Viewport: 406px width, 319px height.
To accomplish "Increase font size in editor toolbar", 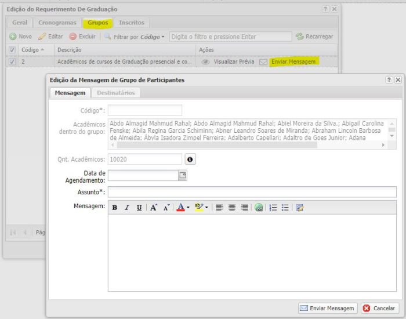I will 154,207.
